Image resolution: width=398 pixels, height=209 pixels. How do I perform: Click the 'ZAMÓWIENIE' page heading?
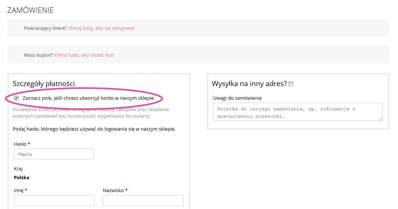pyautogui.click(x=31, y=10)
